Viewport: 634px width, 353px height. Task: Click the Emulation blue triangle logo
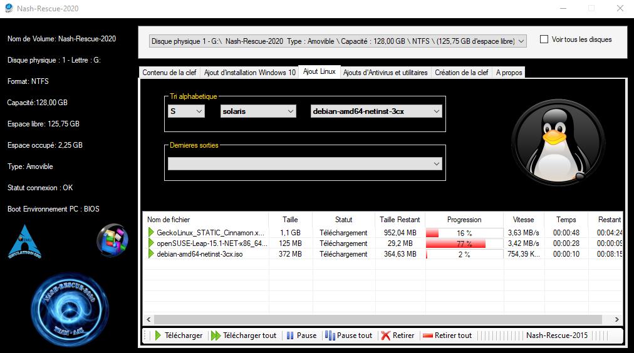[24, 242]
